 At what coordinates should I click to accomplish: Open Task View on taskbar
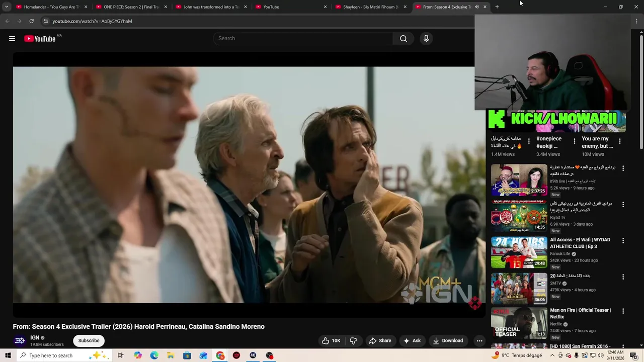[x=121, y=355]
